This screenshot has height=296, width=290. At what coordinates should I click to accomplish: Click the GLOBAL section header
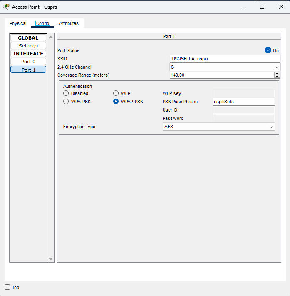pyautogui.click(x=28, y=38)
